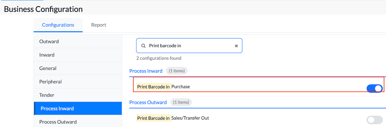This screenshot has height=127, width=386.
Task: Select General in the sidebar list
Action: point(48,68)
